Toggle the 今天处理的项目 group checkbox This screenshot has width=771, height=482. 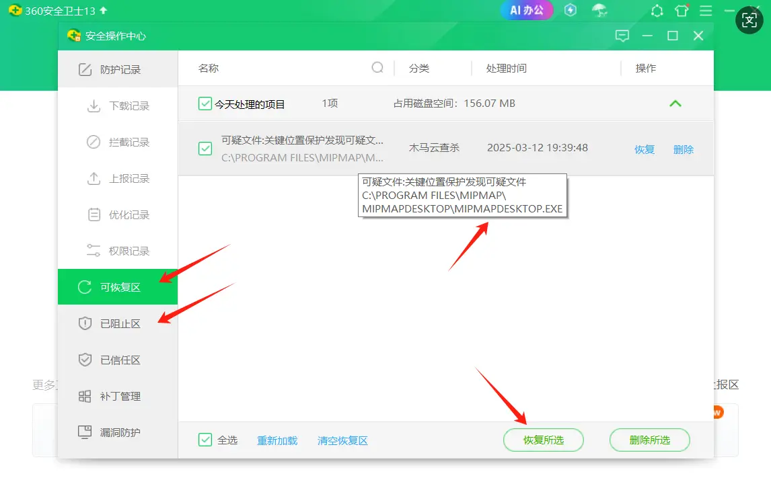tap(205, 104)
